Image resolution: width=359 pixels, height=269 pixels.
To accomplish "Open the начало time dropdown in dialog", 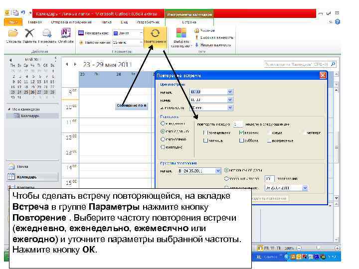I will (x=230, y=92).
